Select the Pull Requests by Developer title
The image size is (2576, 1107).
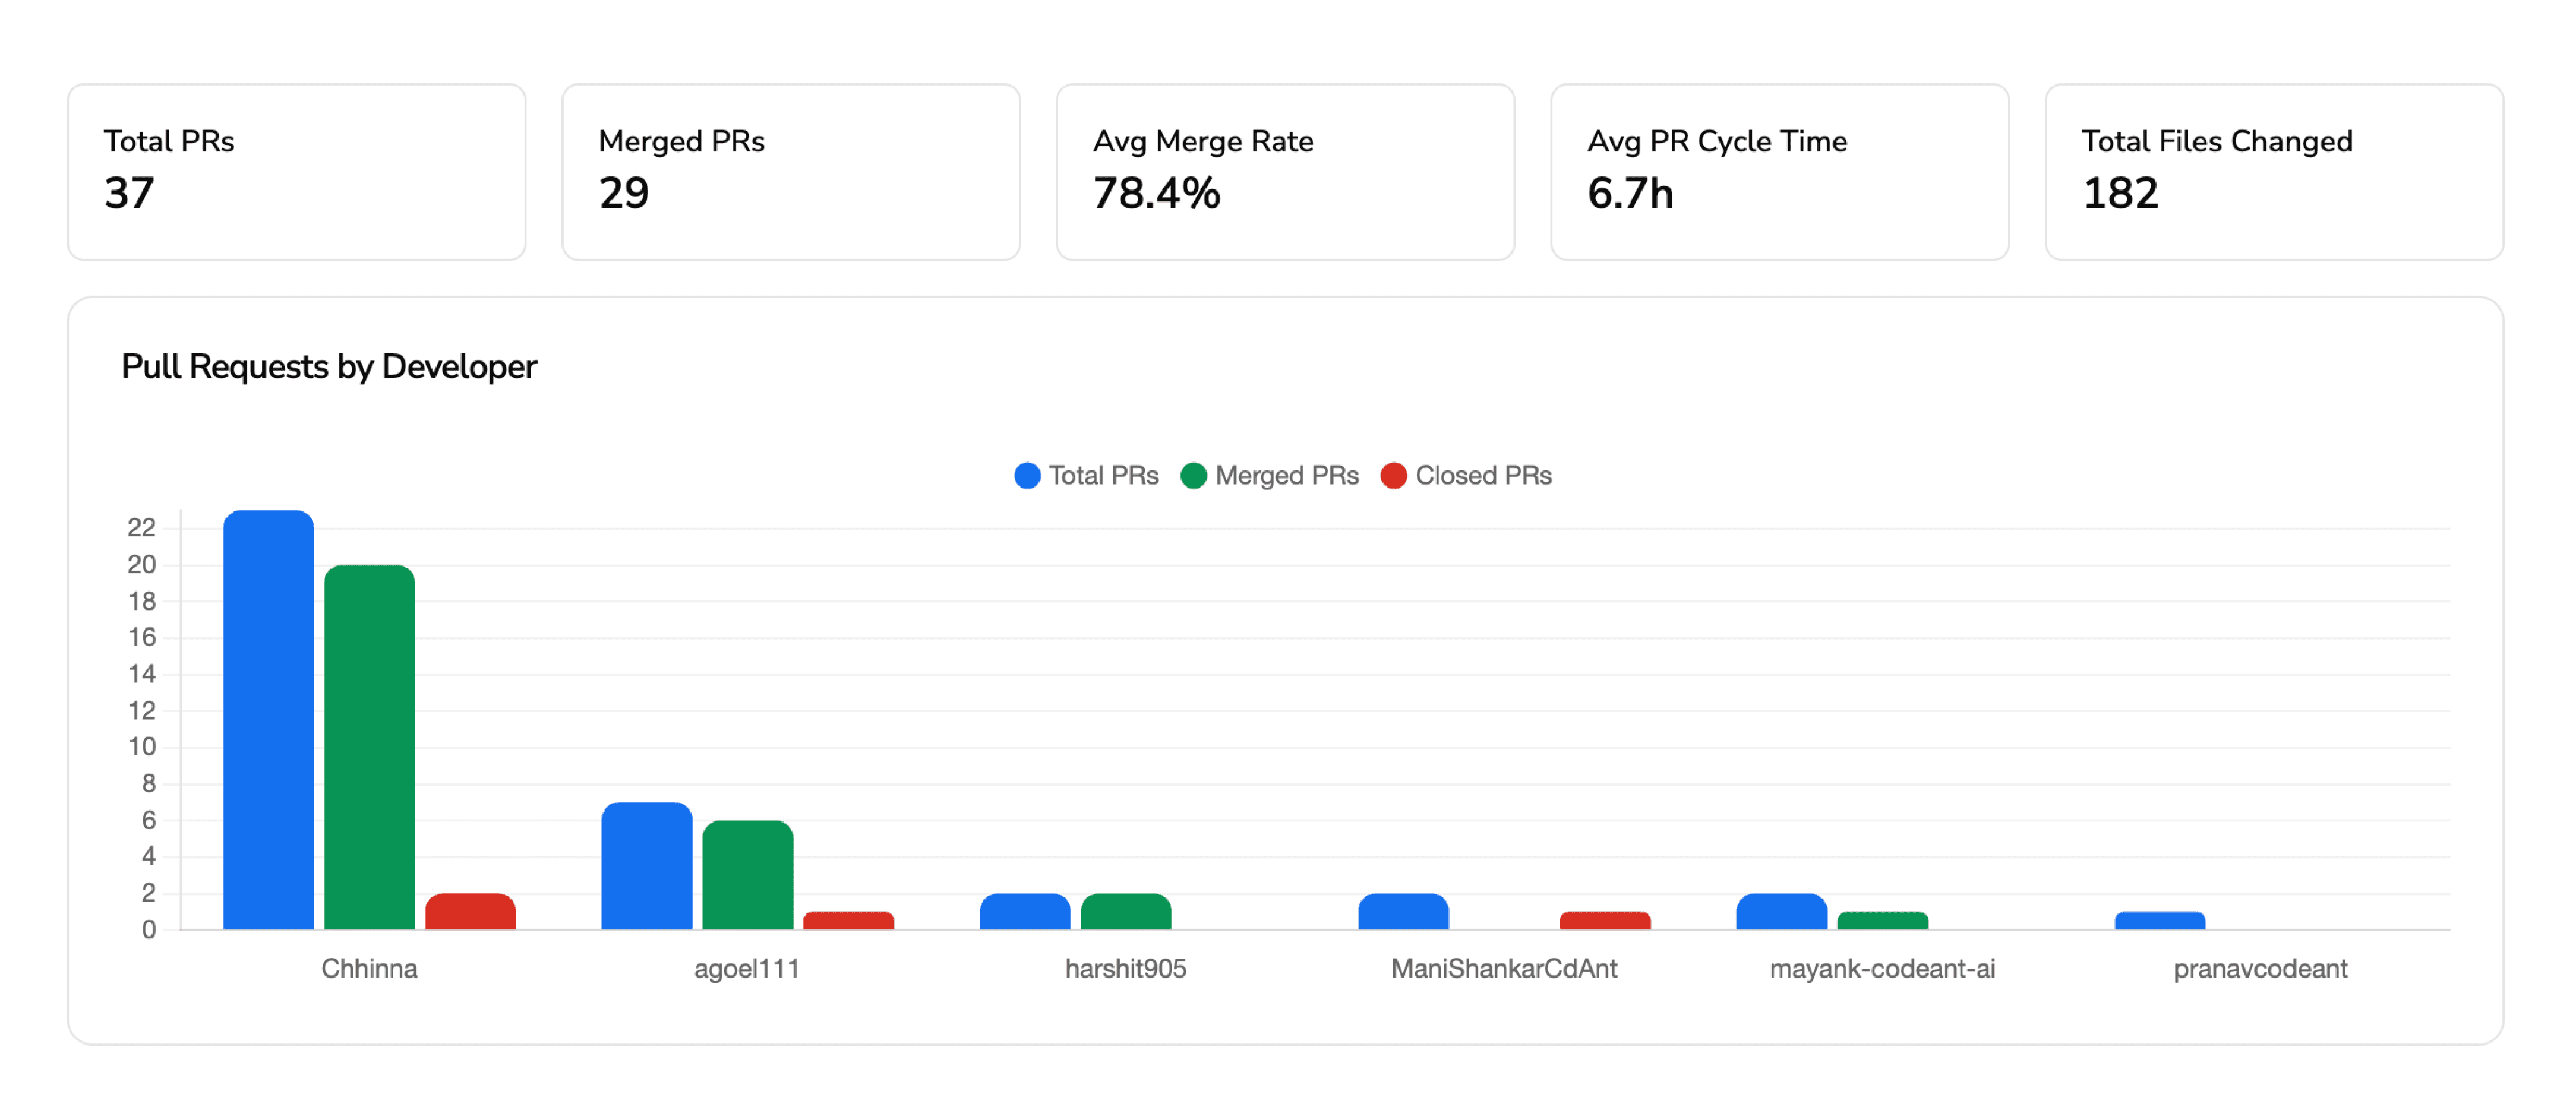329,366
